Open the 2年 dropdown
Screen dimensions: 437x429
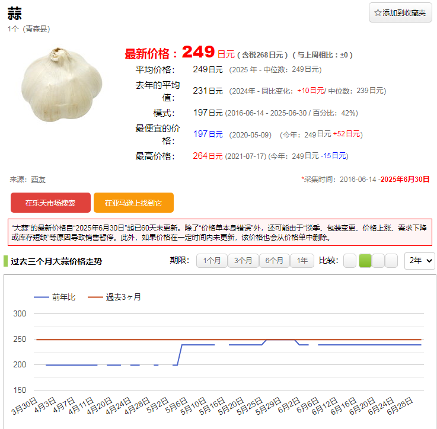[x=420, y=261]
